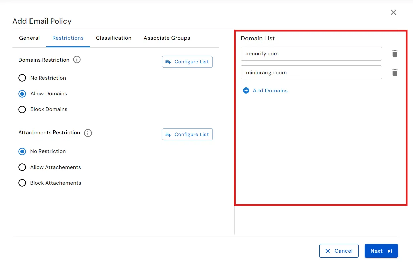The image size is (413, 263).
Task: Confirm Allow Domains is selected
Action: (x=22, y=94)
